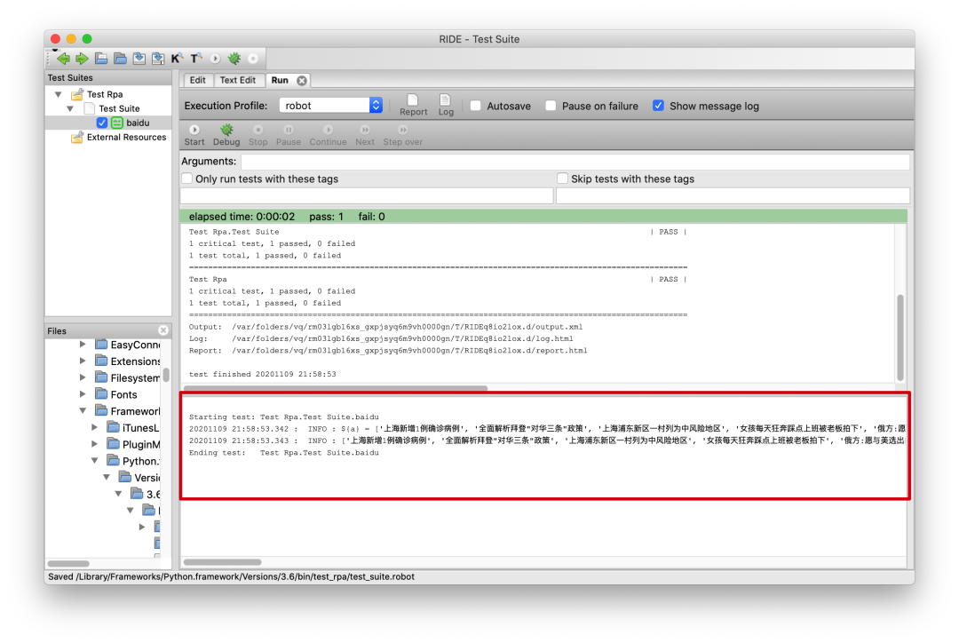Click the Debug run button
This screenshot has height=643, width=959.
(x=226, y=135)
